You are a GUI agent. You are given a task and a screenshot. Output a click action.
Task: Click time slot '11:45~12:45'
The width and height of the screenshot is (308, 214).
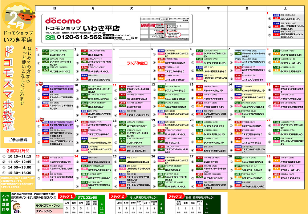pyautogui.click(x=20, y=162)
